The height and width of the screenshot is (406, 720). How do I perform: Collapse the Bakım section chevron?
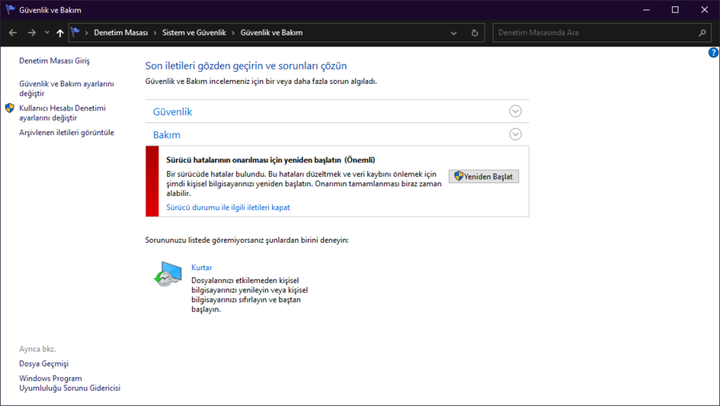point(515,134)
